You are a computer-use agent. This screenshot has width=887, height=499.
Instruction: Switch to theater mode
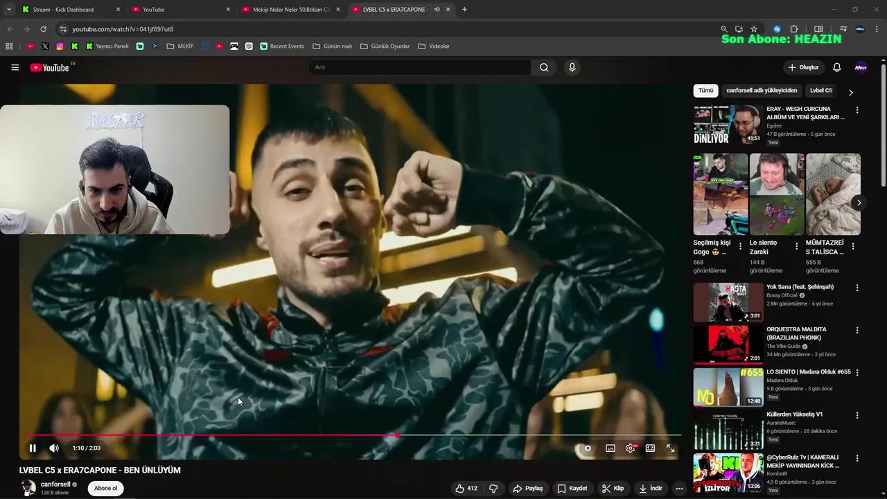coord(650,448)
